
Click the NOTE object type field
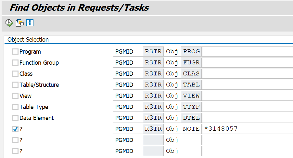pos(191,129)
